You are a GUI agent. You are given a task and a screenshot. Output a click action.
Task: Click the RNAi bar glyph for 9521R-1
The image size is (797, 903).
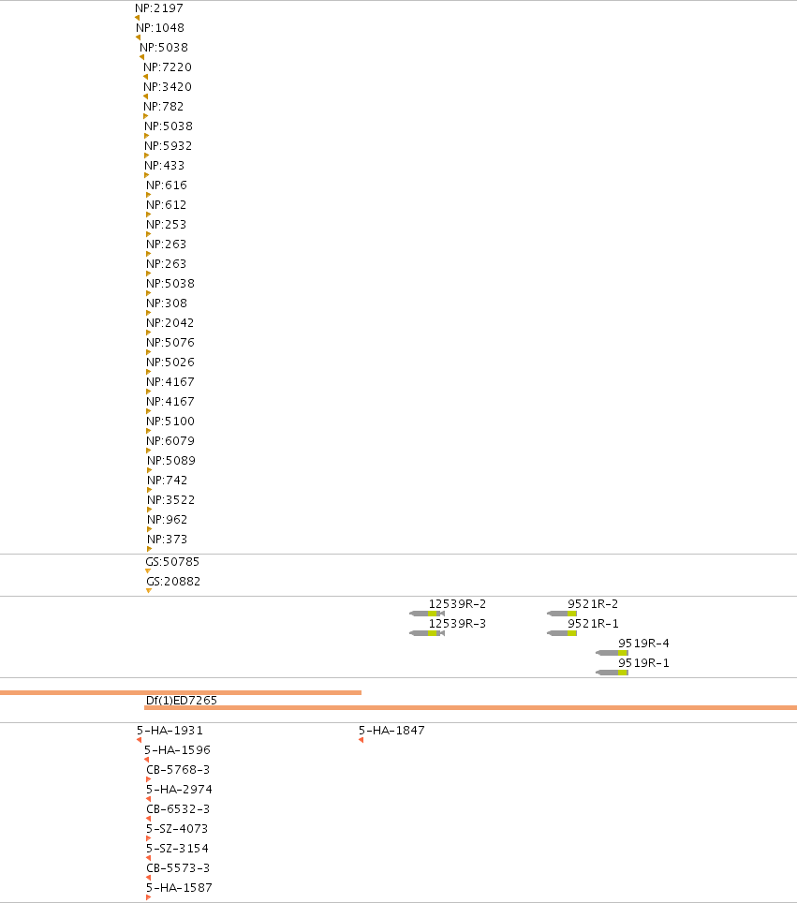click(x=562, y=633)
